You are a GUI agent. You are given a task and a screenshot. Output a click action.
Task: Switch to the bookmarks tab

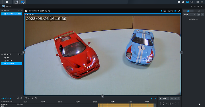point(199,11)
